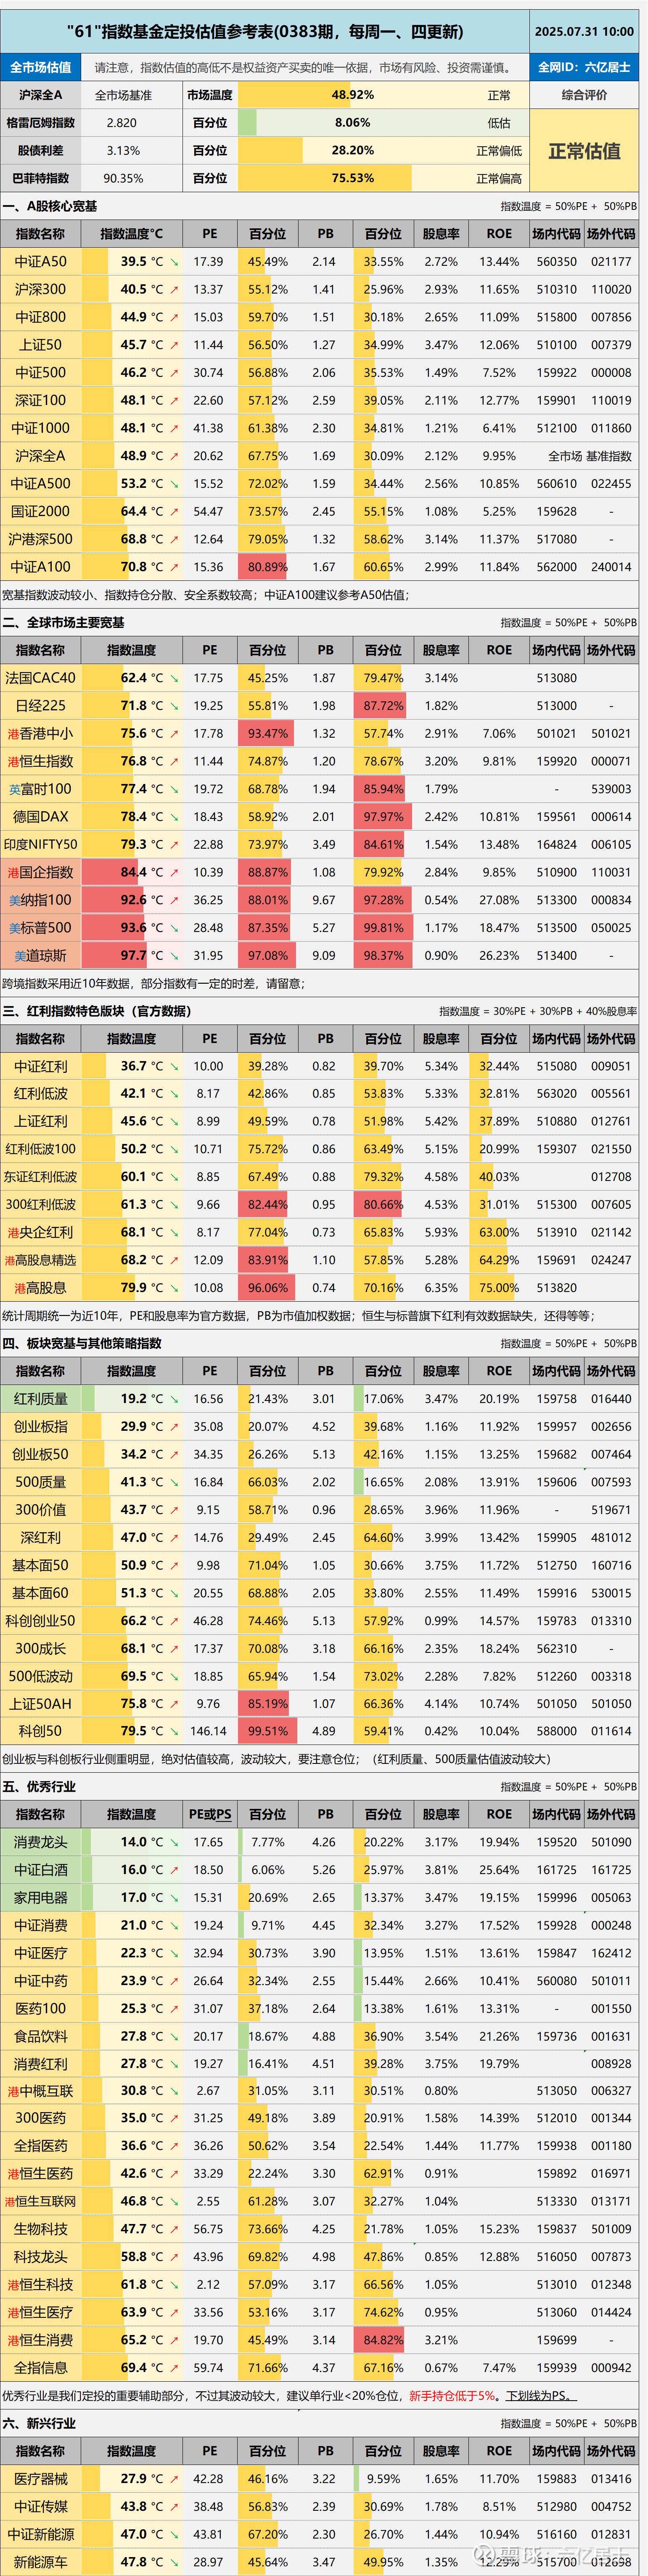The image size is (648, 2576).
Task: Select the 中证白酒 name cell
Action: [41, 1870]
